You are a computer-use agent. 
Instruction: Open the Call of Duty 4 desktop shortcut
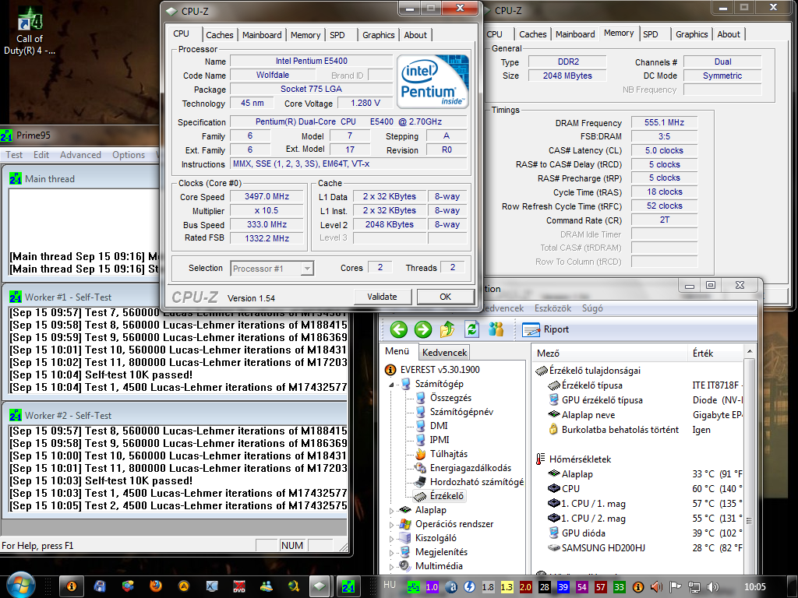30,31
